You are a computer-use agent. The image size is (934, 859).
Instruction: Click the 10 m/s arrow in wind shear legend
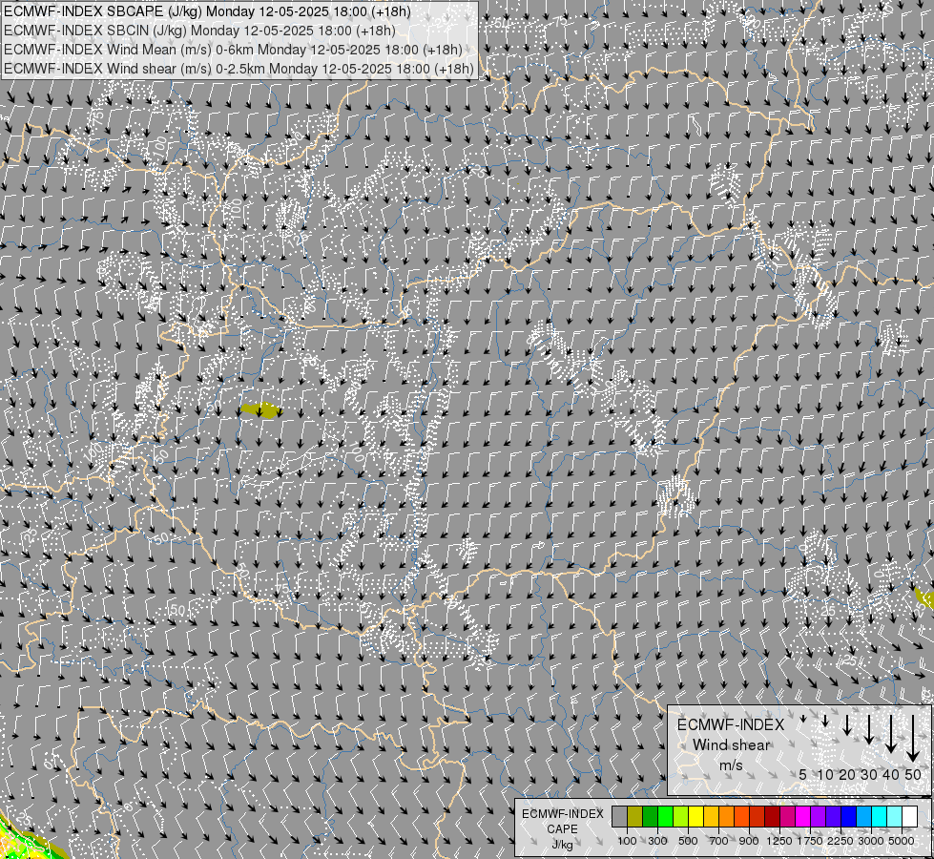pos(825,722)
